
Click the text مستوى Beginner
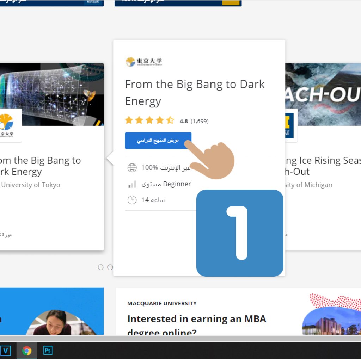point(166,184)
